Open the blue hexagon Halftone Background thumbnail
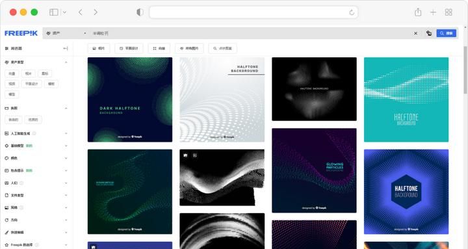The width and height of the screenshot is (468, 249). (406, 192)
